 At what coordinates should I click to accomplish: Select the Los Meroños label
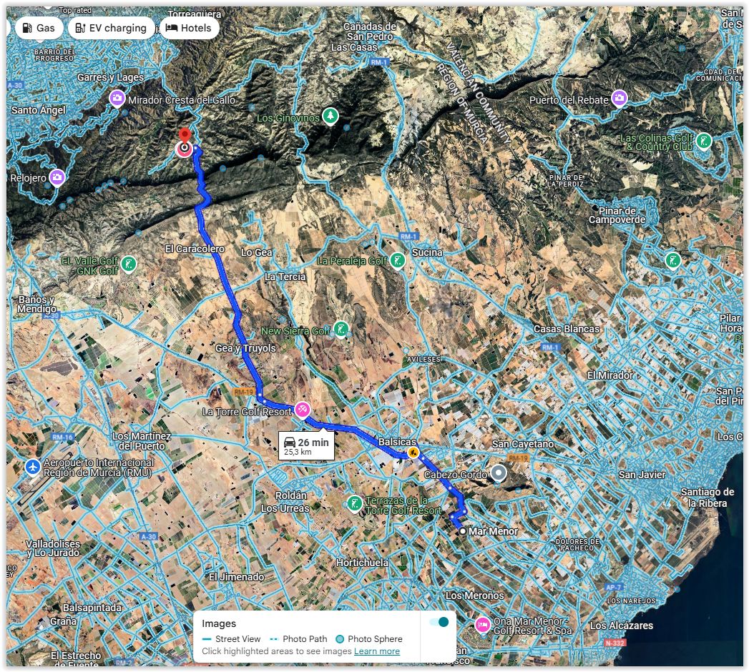coord(475,596)
